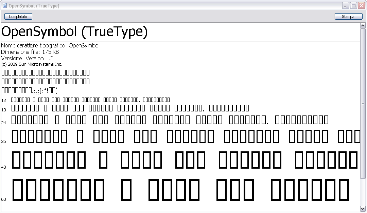Screen dimensions: 367x213
Task: Click the vertical scrollbar thumb
Action: coord(363,104)
